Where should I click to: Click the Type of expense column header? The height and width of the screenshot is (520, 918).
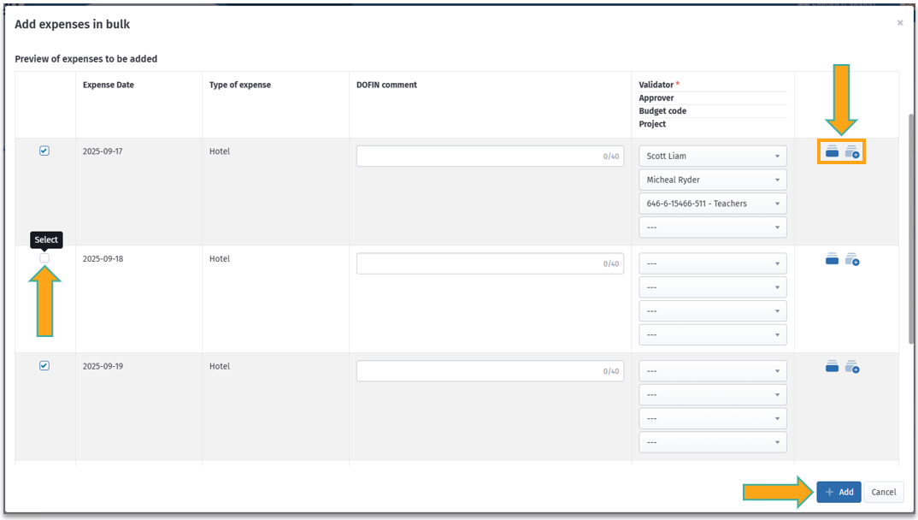click(x=240, y=85)
